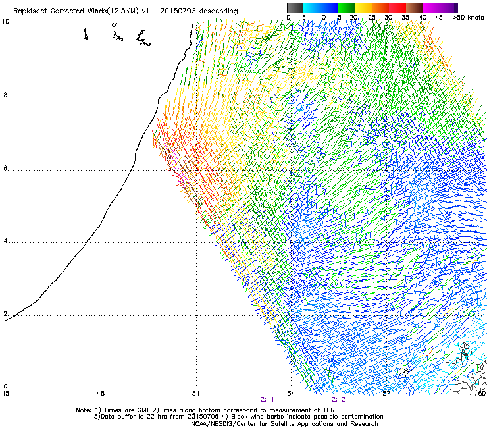Click longitude axis label '54'

tap(291, 394)
